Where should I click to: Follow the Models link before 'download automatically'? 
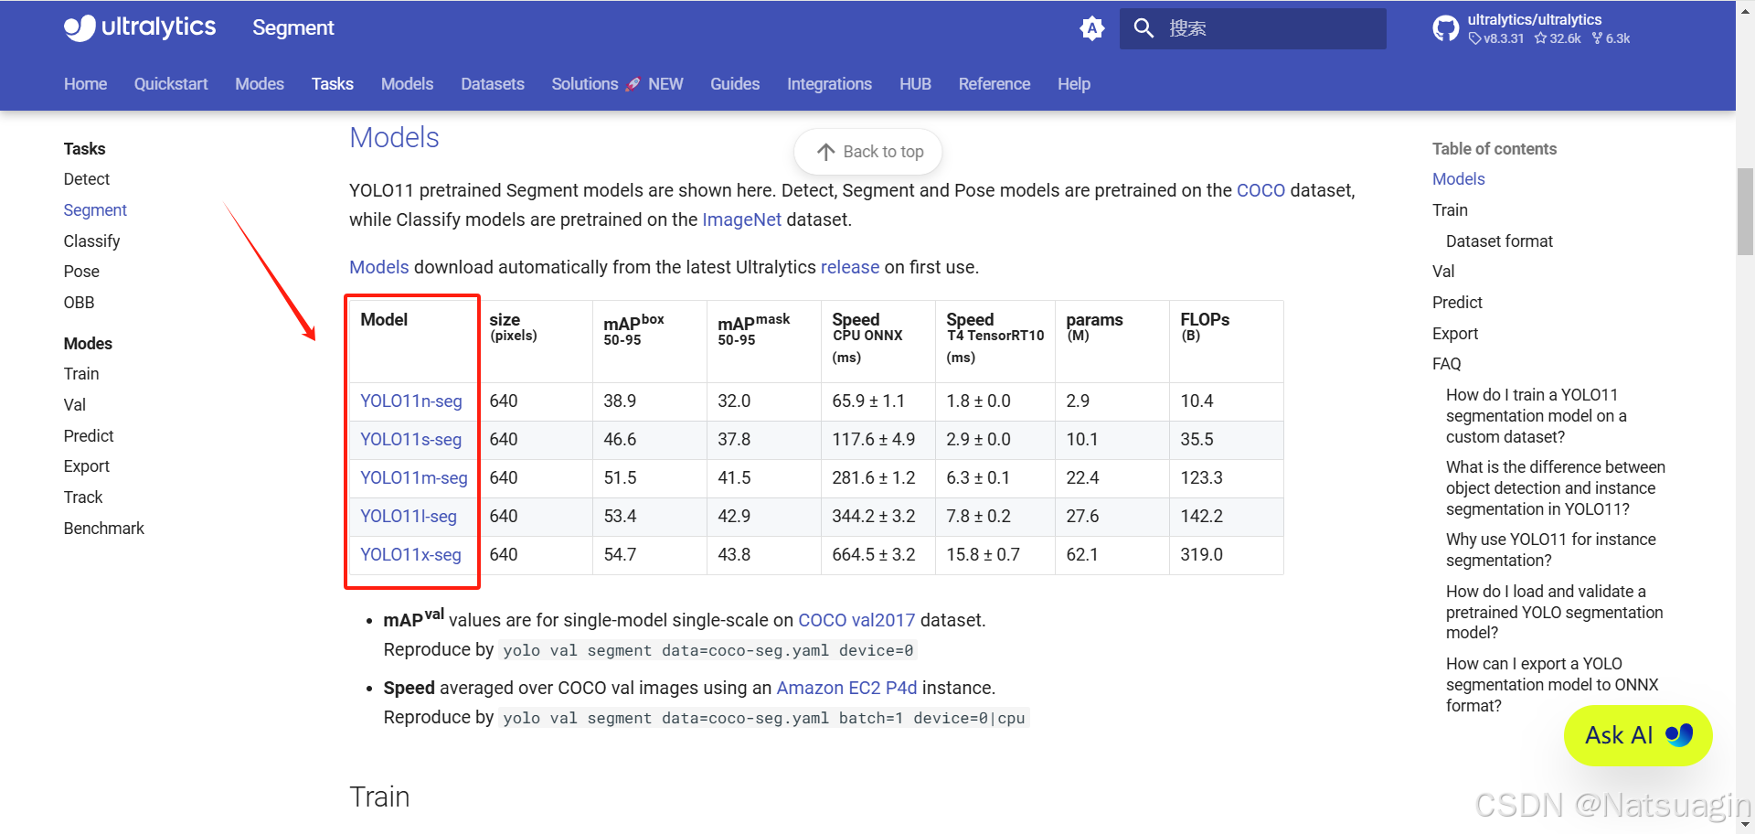pyautogui.click(x=379, y=267)
